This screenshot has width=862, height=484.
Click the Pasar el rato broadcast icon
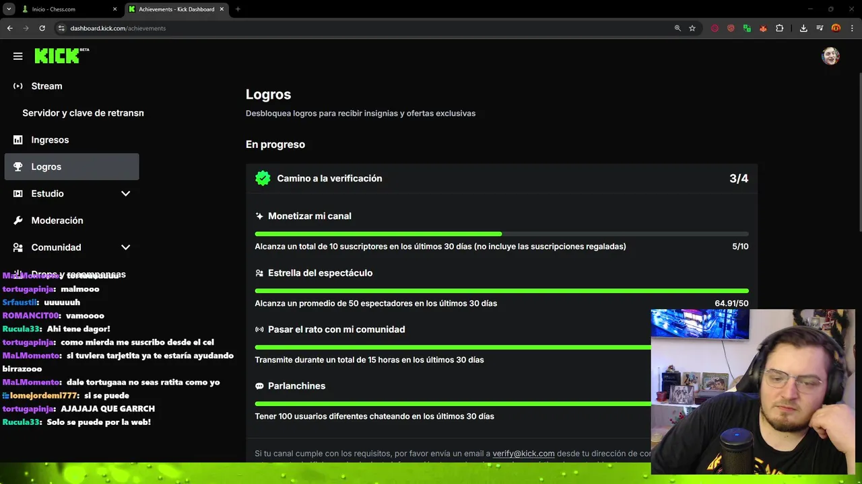point(259,329)
